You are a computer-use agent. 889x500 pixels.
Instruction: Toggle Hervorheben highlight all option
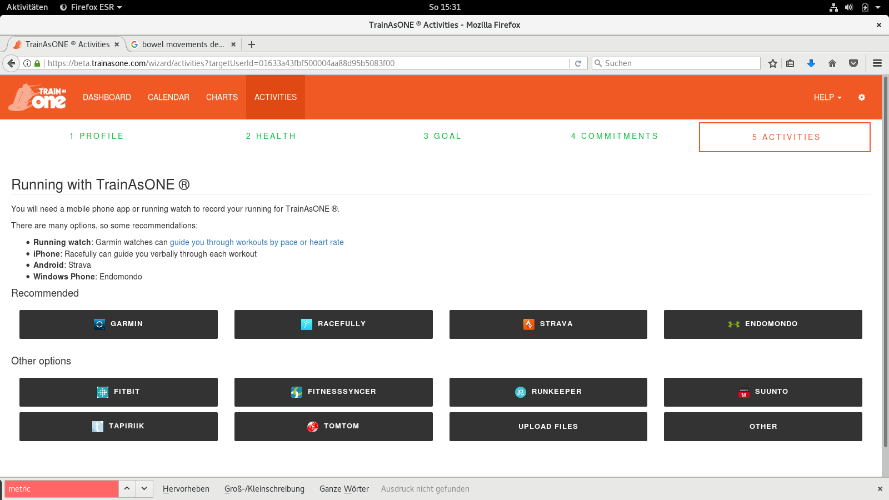186,489
